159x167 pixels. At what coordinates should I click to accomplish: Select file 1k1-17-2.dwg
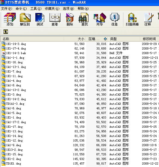click(16, 122)
